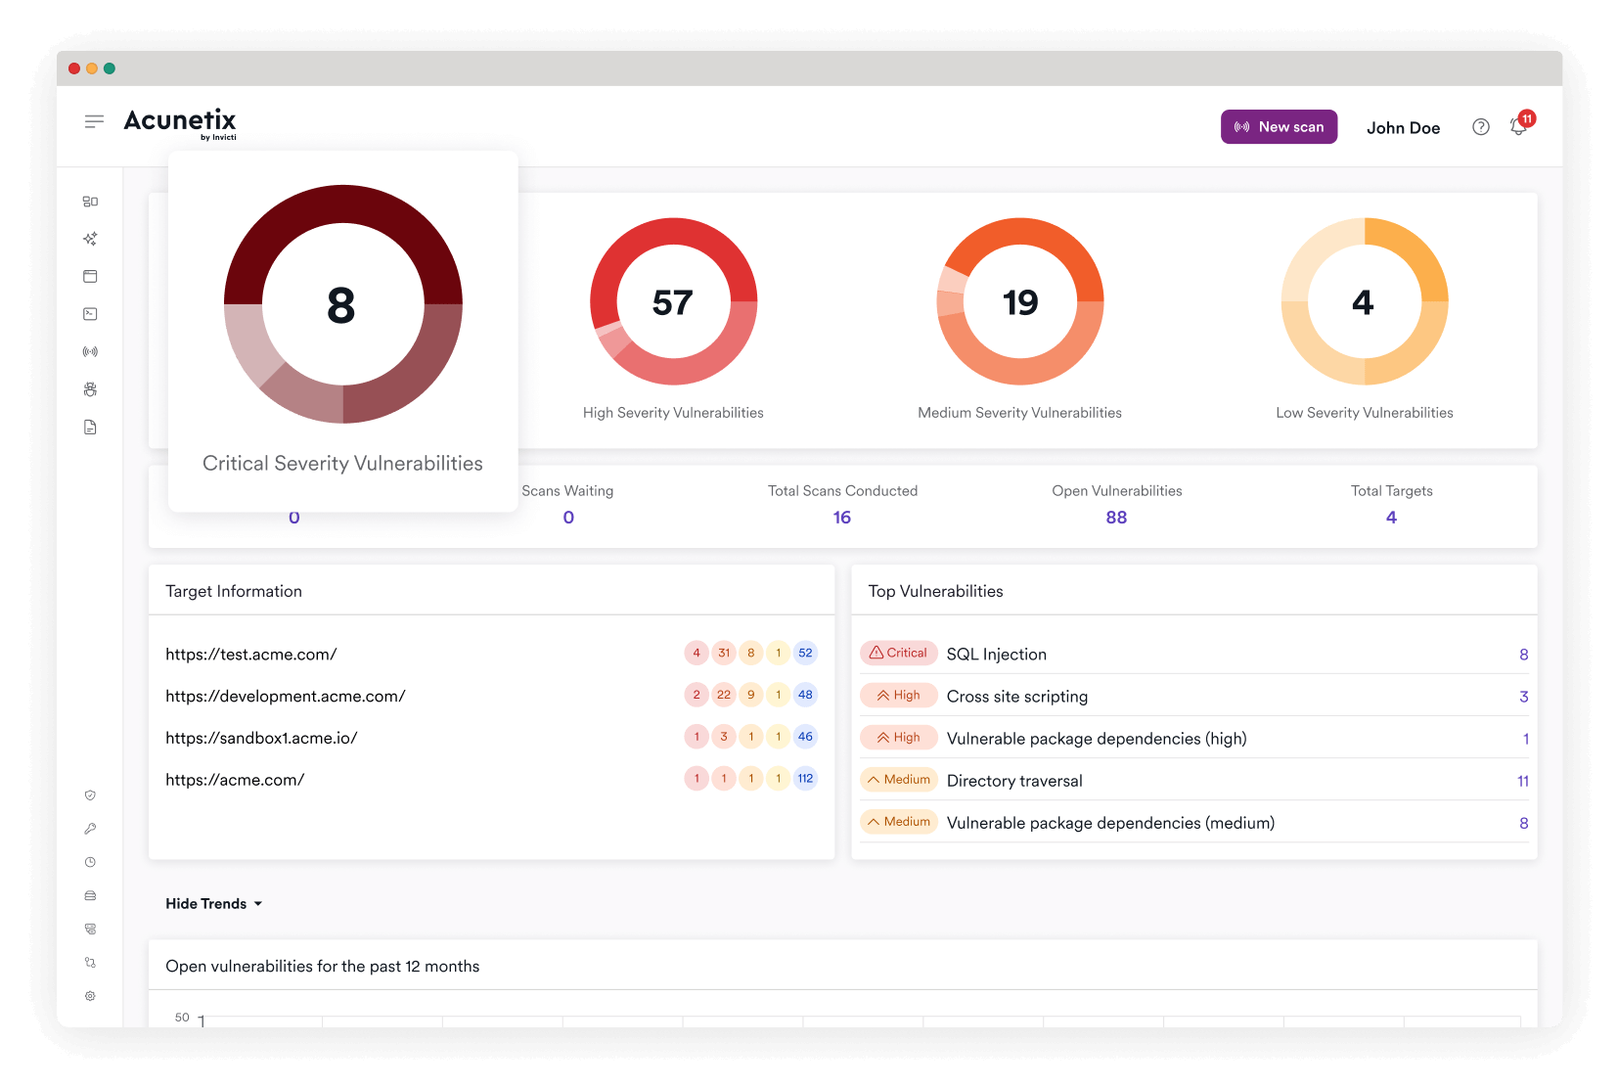Click Total Scans Conducted value 16
Viewport: 1618px width, 1088px height.
click(842, 518)
